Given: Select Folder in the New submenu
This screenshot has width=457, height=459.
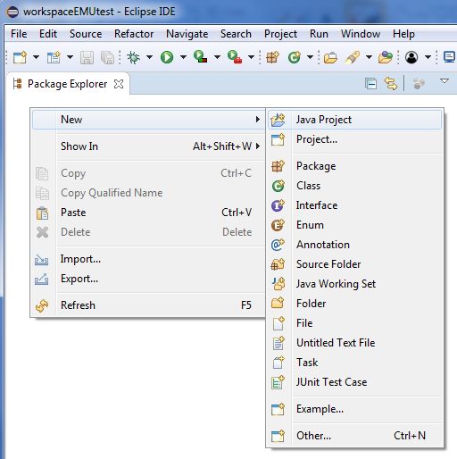Looking at the screenshot, I should [355, 304].
